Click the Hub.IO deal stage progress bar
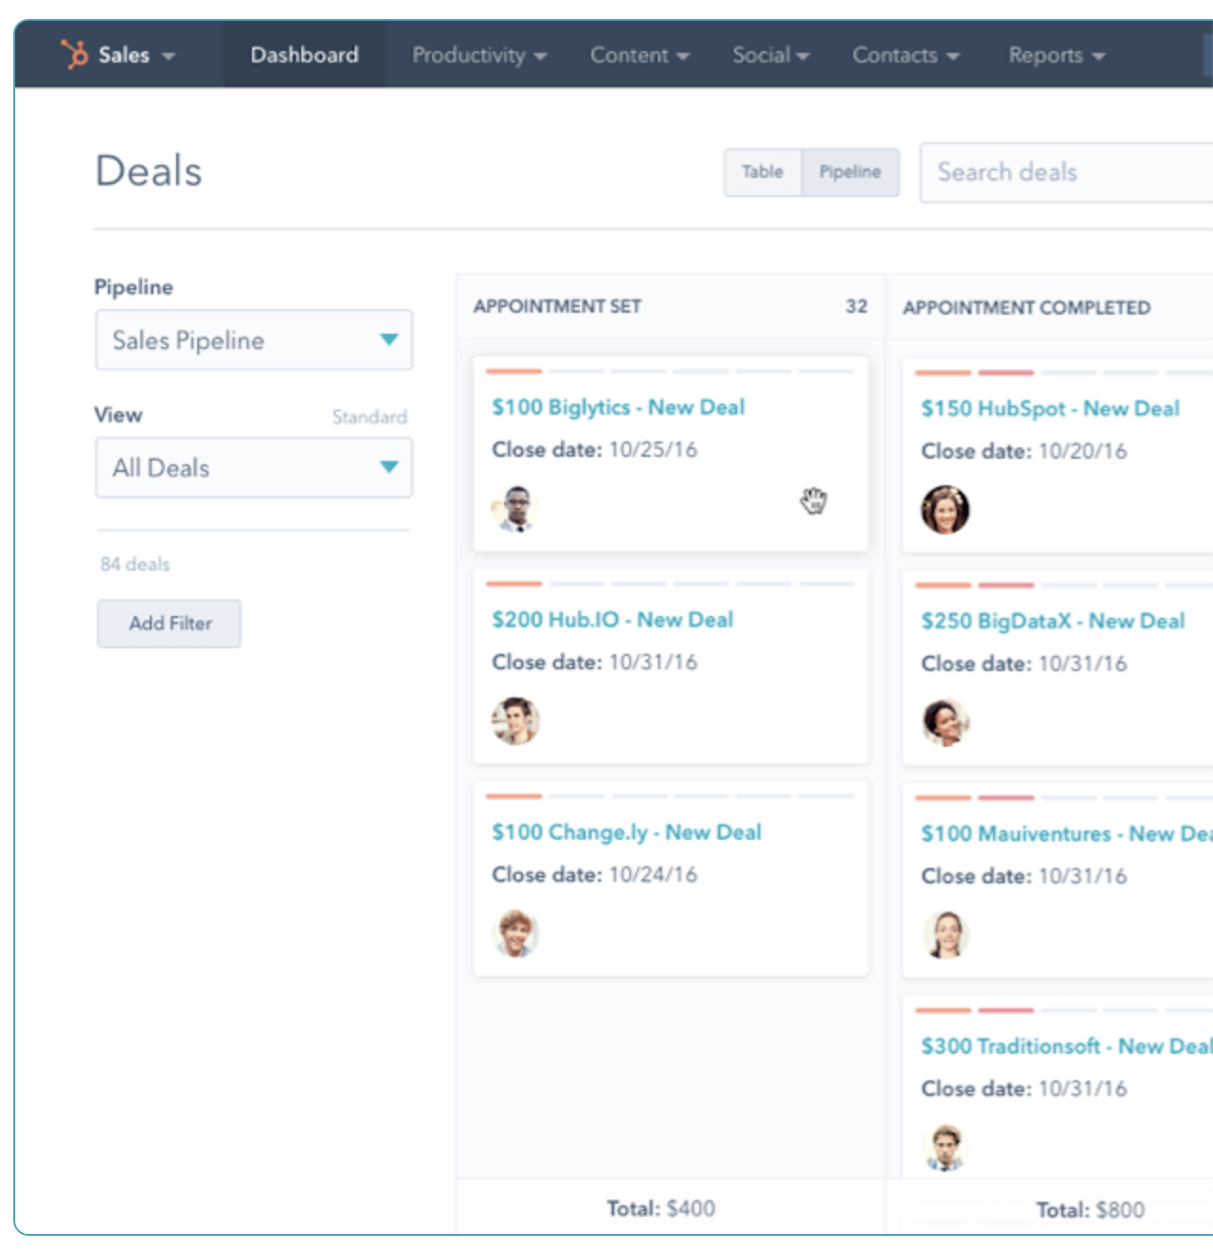The height and width of the screenshot is (1251, 1213). click(670, 584)
